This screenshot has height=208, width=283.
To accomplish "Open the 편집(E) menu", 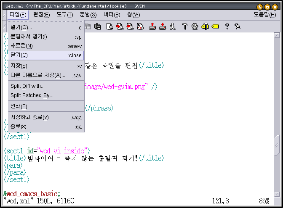I will point(42,15).
